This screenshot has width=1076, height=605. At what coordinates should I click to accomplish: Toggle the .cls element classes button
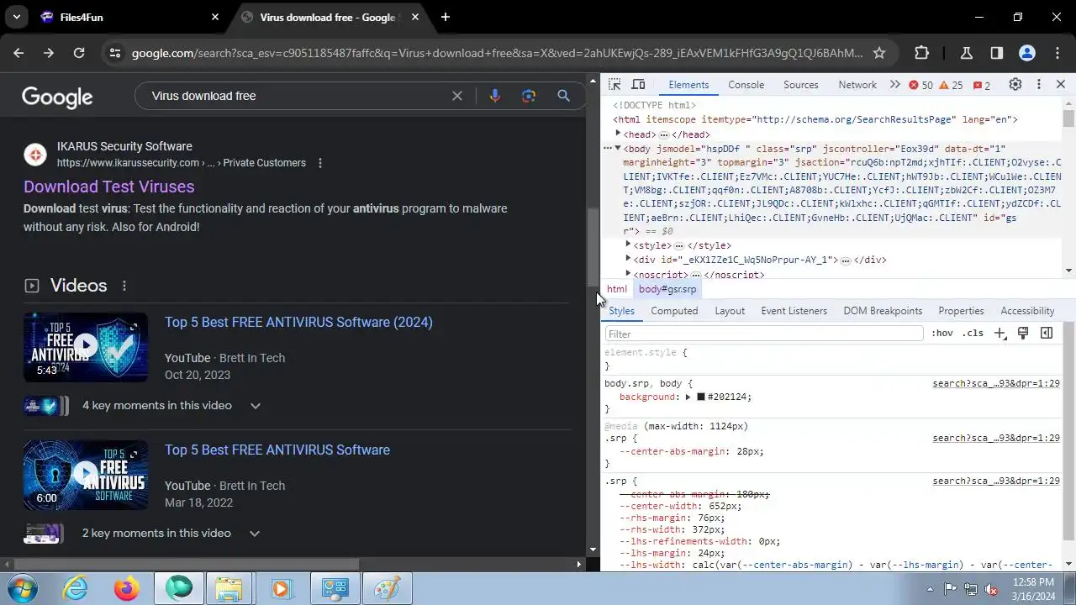click(x=973, y=334)
